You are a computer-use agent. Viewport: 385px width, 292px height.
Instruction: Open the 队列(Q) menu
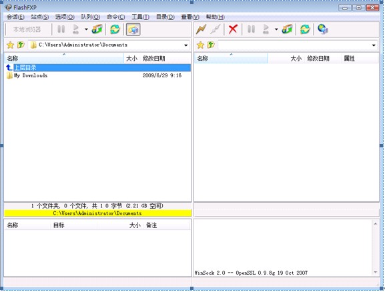pyautogui.click(x=90, y=17)
